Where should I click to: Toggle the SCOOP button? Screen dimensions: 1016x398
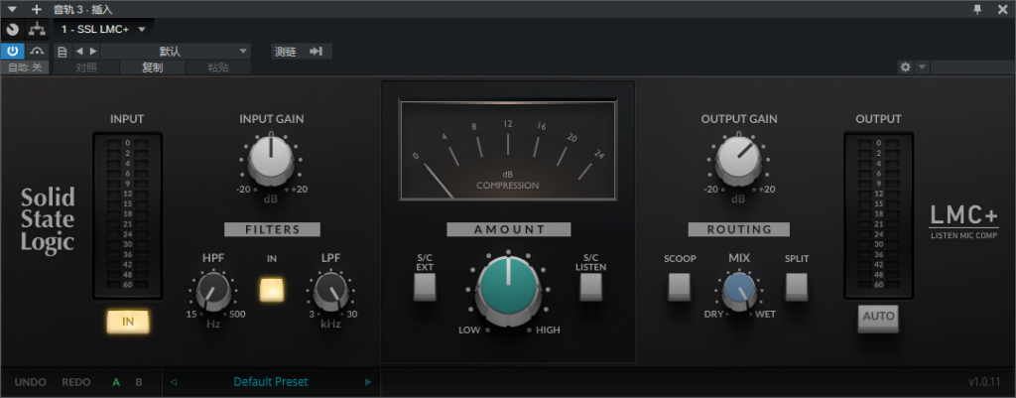pyautogui.click(x=680, y=287)
